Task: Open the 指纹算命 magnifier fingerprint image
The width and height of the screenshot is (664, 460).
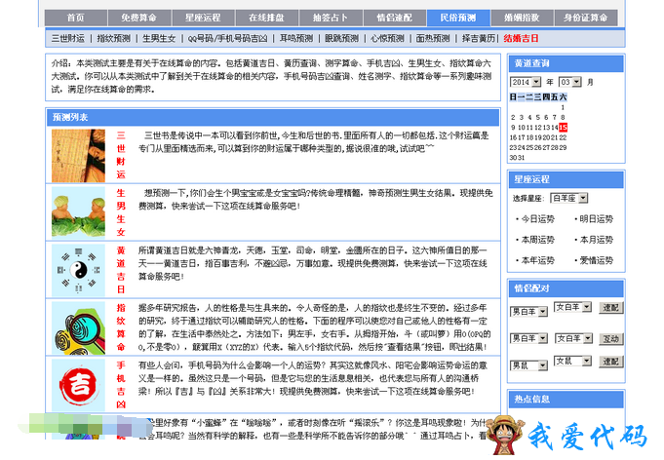Action: [78, 328]
